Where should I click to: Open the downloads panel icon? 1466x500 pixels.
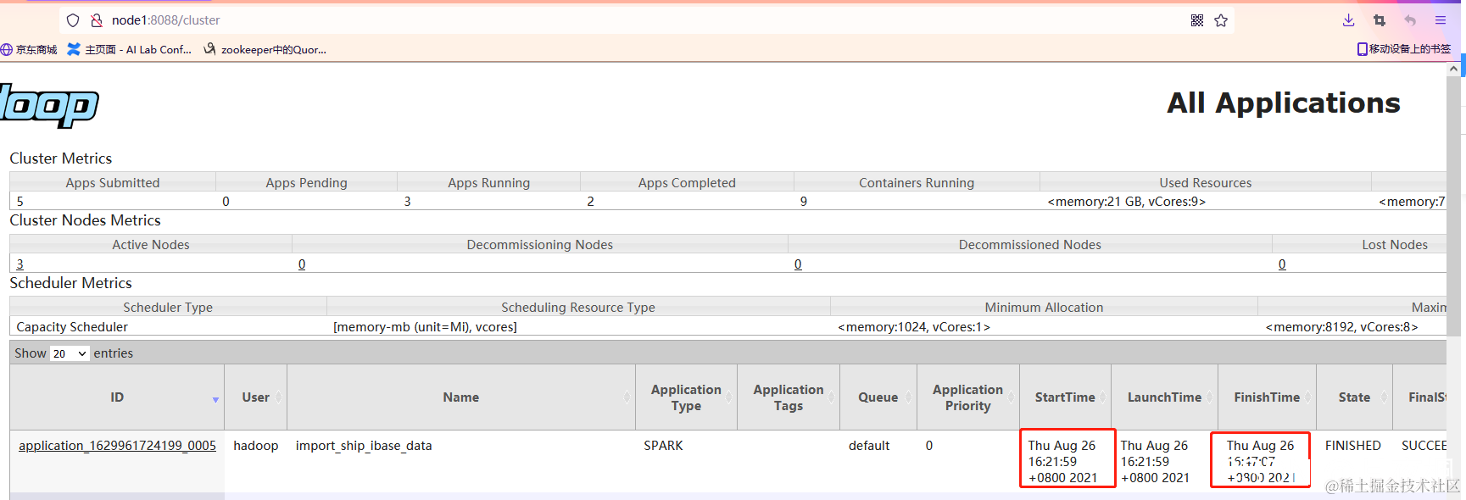coord(1348,20)
